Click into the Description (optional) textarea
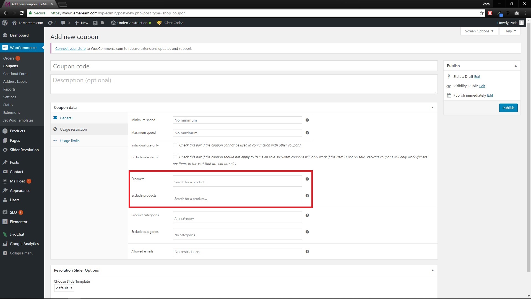Viewport: 531px width, 299px height. point(244,84)
